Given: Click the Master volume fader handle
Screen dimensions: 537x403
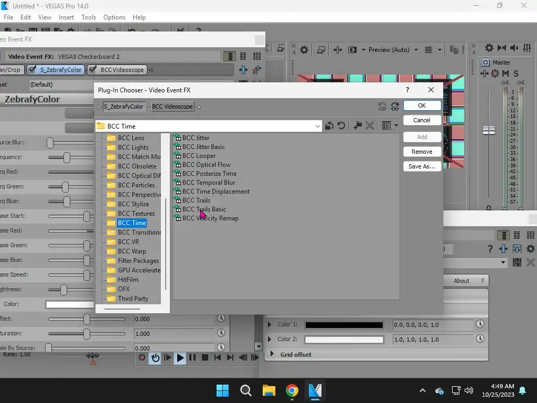Looking at the screenshot, I should (x=489, y=130).
